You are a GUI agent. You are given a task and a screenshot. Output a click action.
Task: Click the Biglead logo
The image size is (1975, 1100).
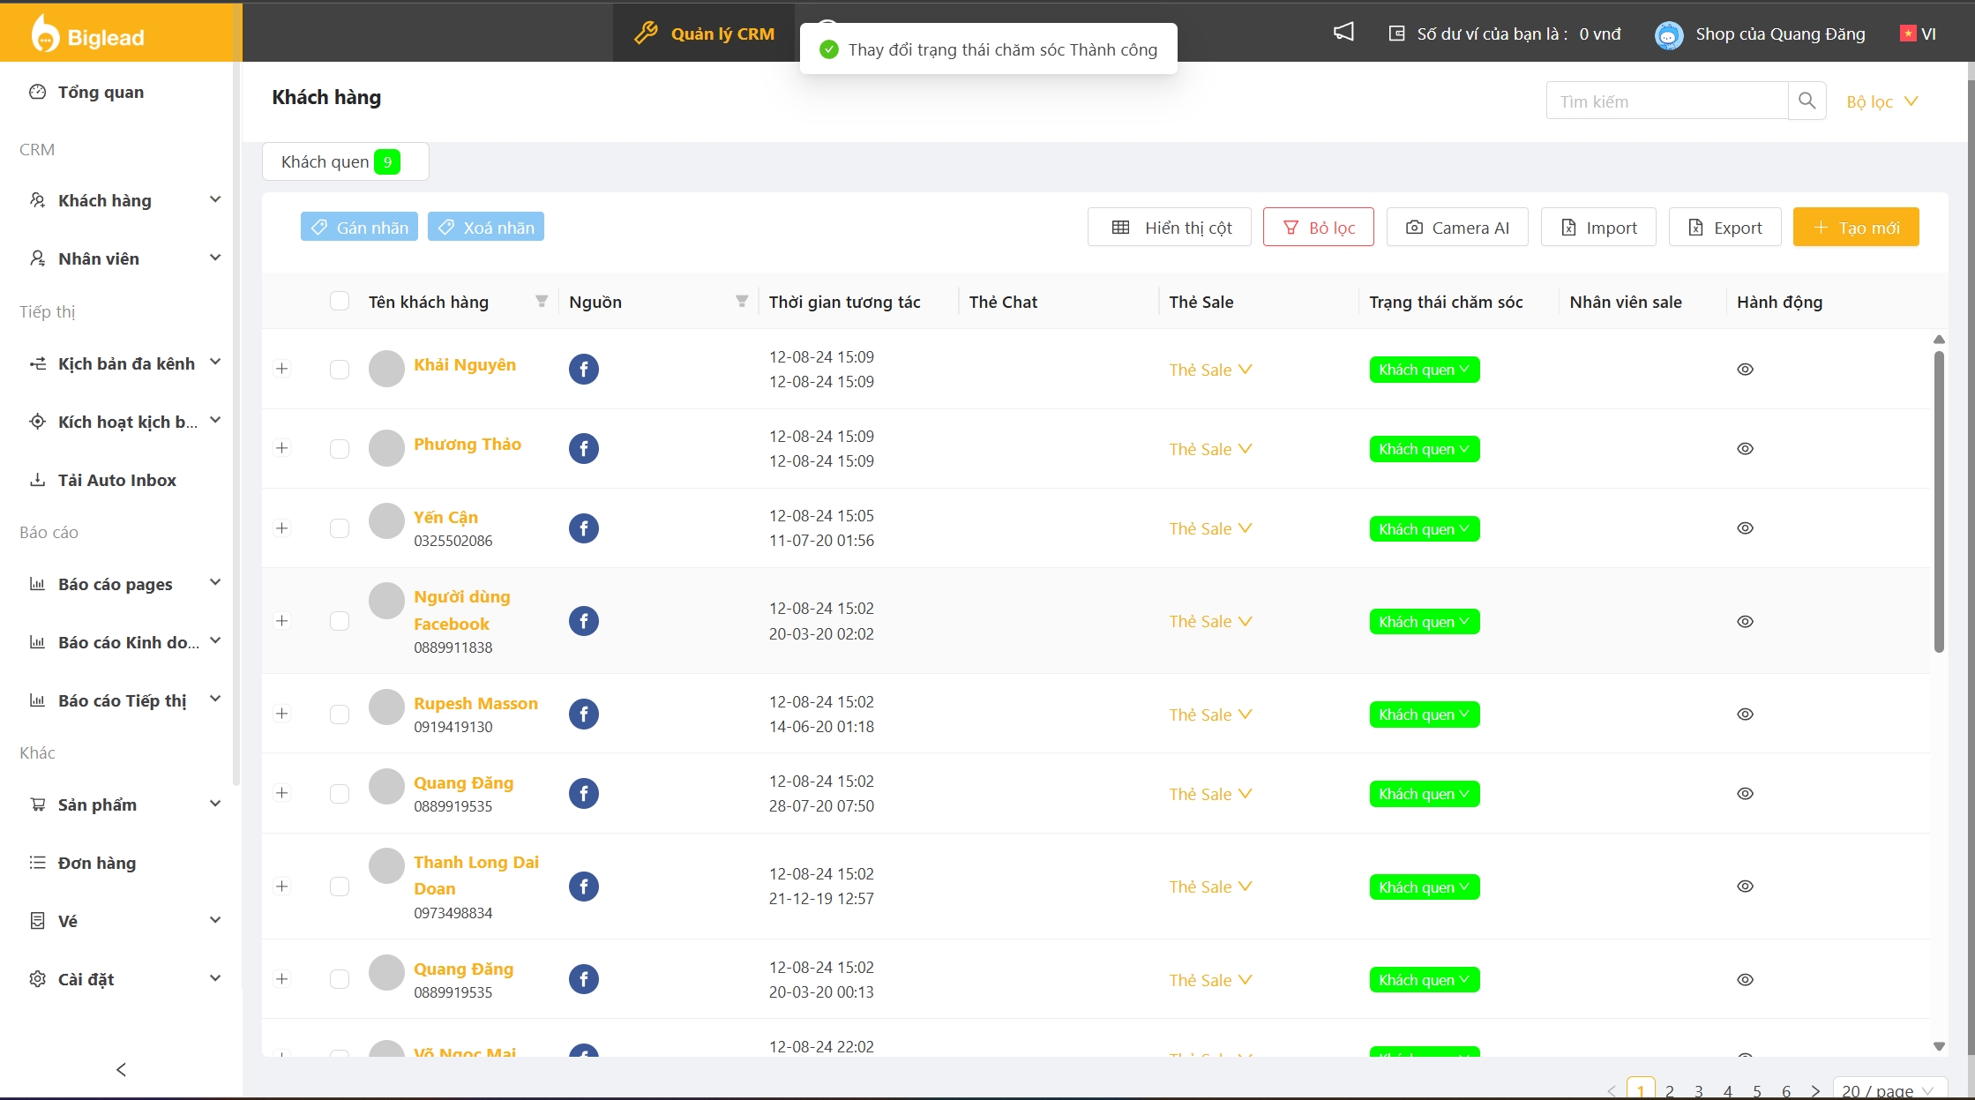[88, 35]
